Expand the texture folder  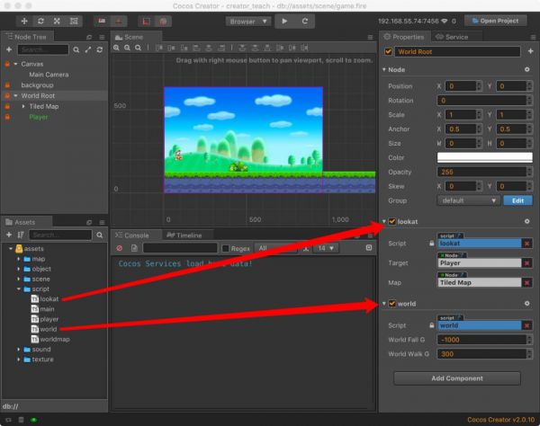coord(19,359)
